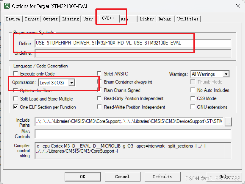Click the Compiler control string box
Viewport: 245px width, 184px height.
(133, 150)
